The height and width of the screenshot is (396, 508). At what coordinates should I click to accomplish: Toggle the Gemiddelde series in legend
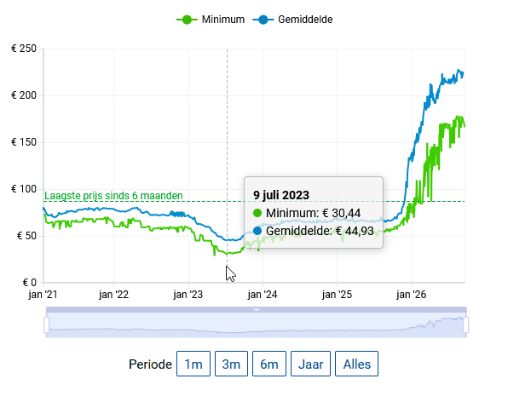[292, 20]
